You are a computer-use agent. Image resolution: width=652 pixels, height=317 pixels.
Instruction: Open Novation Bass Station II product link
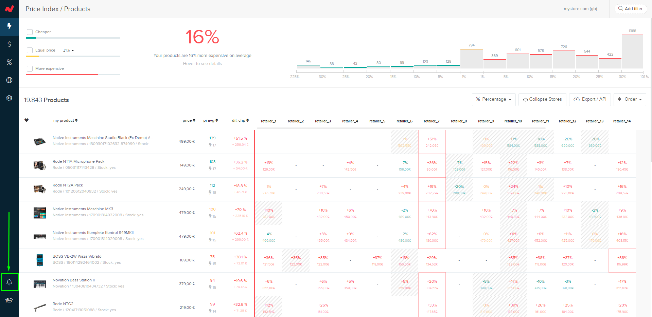point(74,280)
